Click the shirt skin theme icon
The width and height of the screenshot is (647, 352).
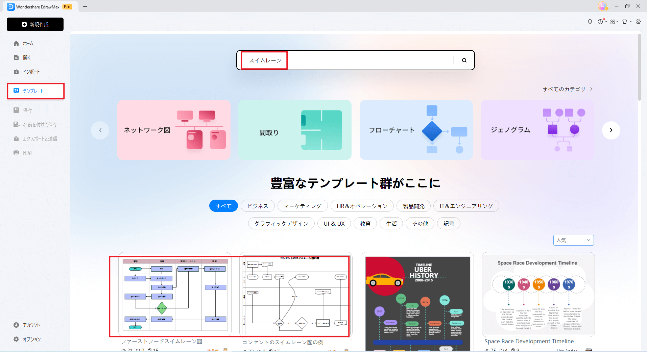625,22
